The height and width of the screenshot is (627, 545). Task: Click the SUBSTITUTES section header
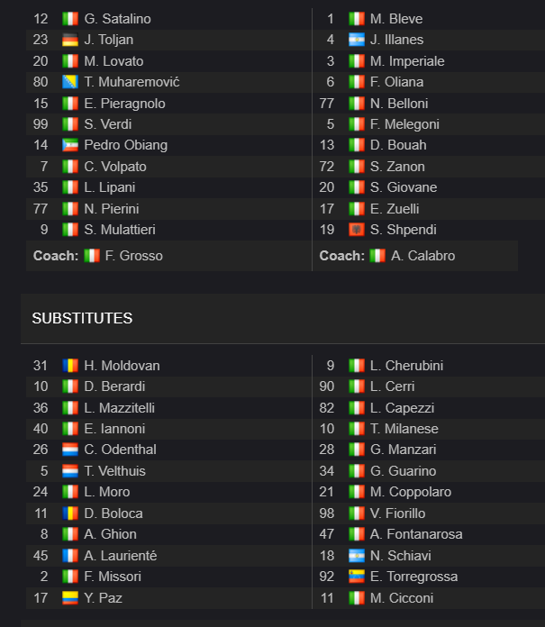tap(82, 319)
